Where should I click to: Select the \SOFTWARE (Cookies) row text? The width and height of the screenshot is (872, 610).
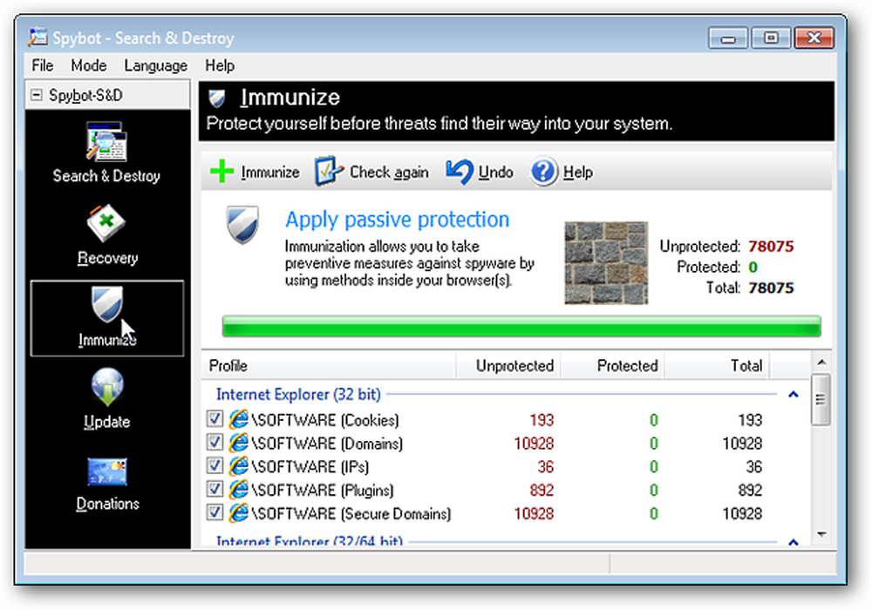tap(325, 420)
